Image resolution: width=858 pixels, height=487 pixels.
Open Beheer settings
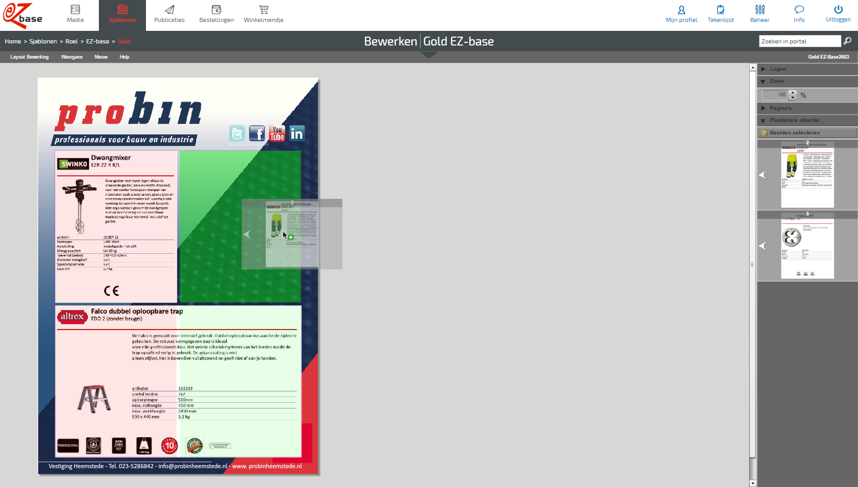pos(760,15)
